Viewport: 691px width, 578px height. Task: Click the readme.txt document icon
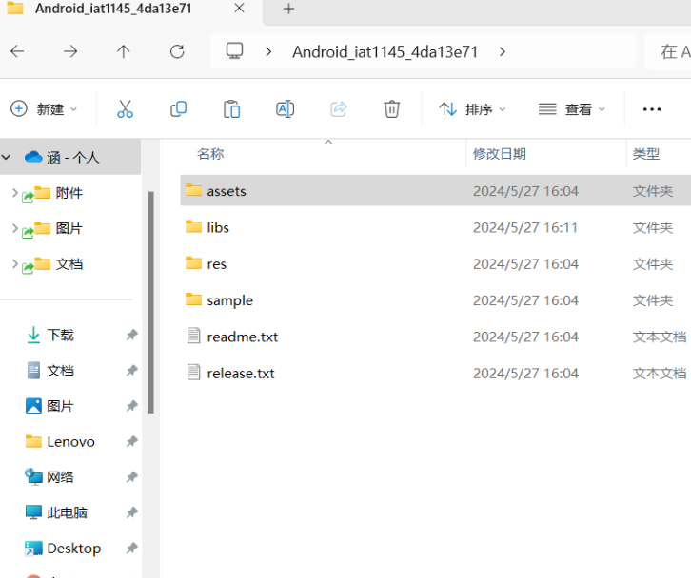[x=193, y=336]
